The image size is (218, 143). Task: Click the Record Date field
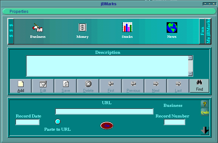(27, 122)
